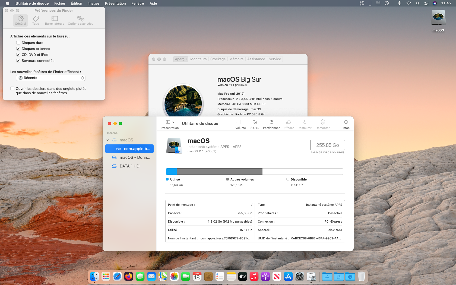Launch Firefox from the Dock
Image resolution: width=456 pixels, height=285 pixels.
click(x=129, y=277)
